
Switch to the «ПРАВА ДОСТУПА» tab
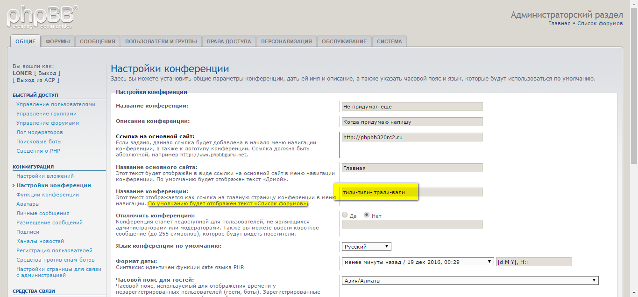coord(229,41)
